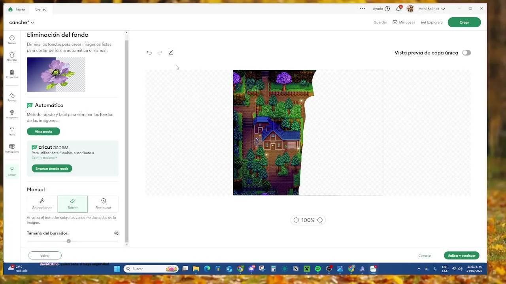Zoom out with the minus button
Image resolution: width=506 pixels, height=284 pixels.
click(296, 220)
